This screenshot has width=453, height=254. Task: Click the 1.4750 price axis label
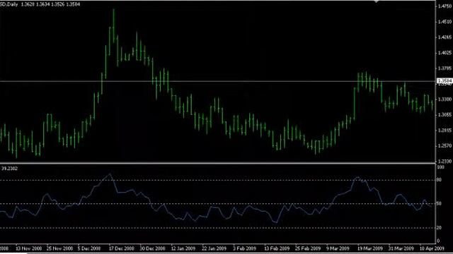coord(445,6)
